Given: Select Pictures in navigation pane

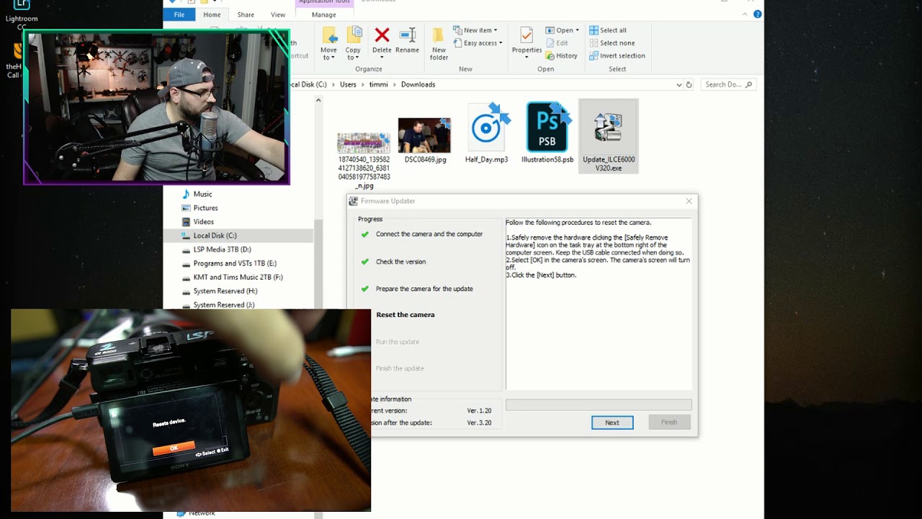Looking at the screenshot, I should [205, 208].
